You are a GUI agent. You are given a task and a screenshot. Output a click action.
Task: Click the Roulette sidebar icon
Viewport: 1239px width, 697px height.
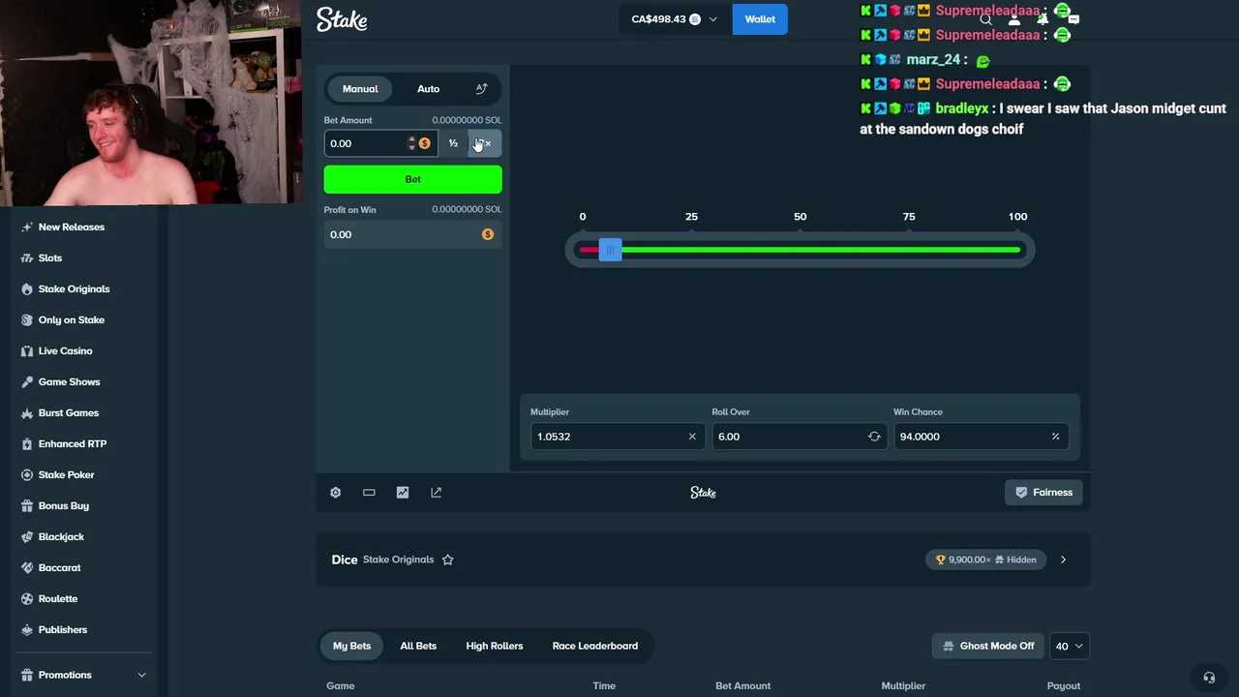[x=27, y=598]
